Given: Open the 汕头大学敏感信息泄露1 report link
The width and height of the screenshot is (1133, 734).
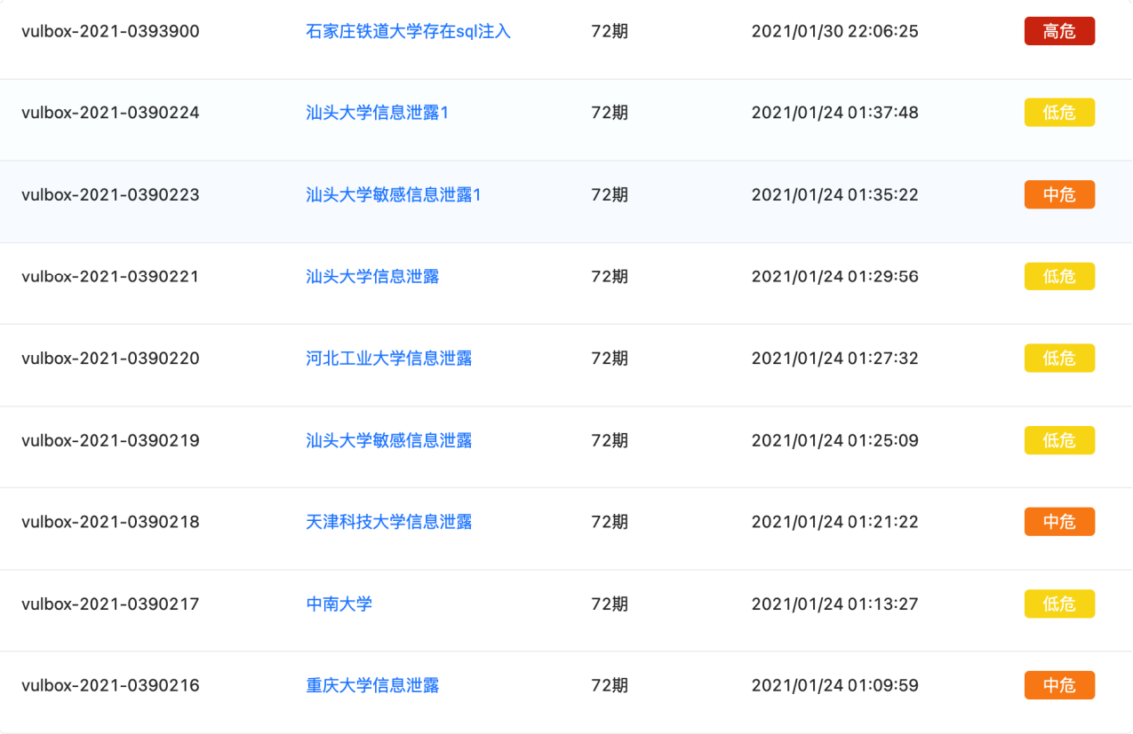Looking at the screenshot, I should pyautogui.click(x=392, y=194).
